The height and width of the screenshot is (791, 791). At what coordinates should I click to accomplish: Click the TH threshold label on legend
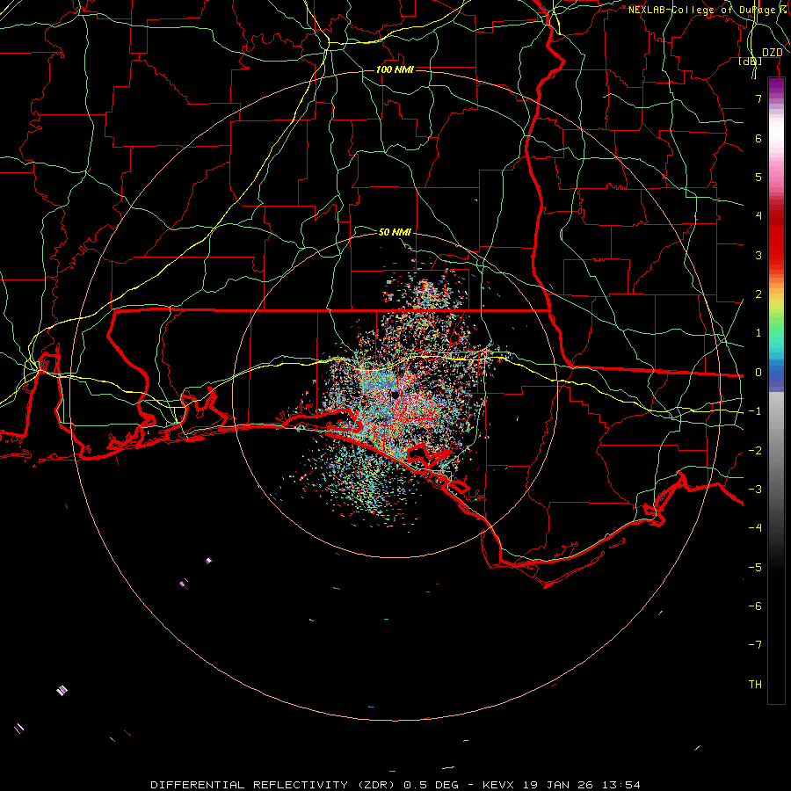pyautogui.click(x=755, y=684)
